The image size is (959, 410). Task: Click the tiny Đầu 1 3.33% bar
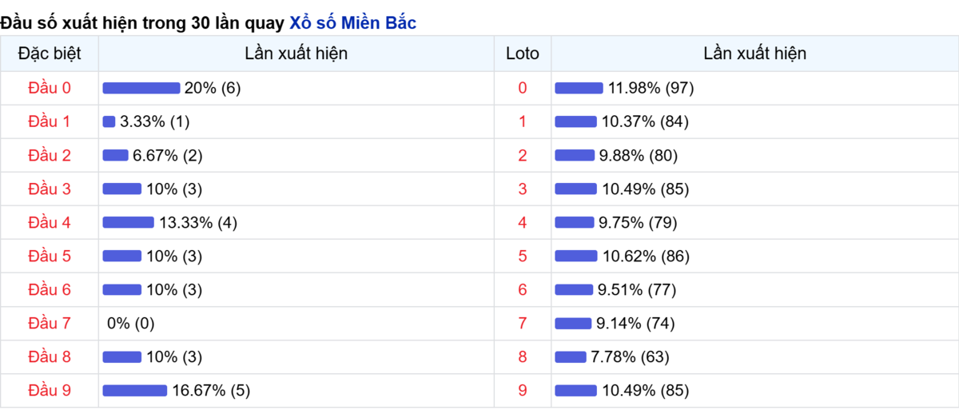[109, 121]
